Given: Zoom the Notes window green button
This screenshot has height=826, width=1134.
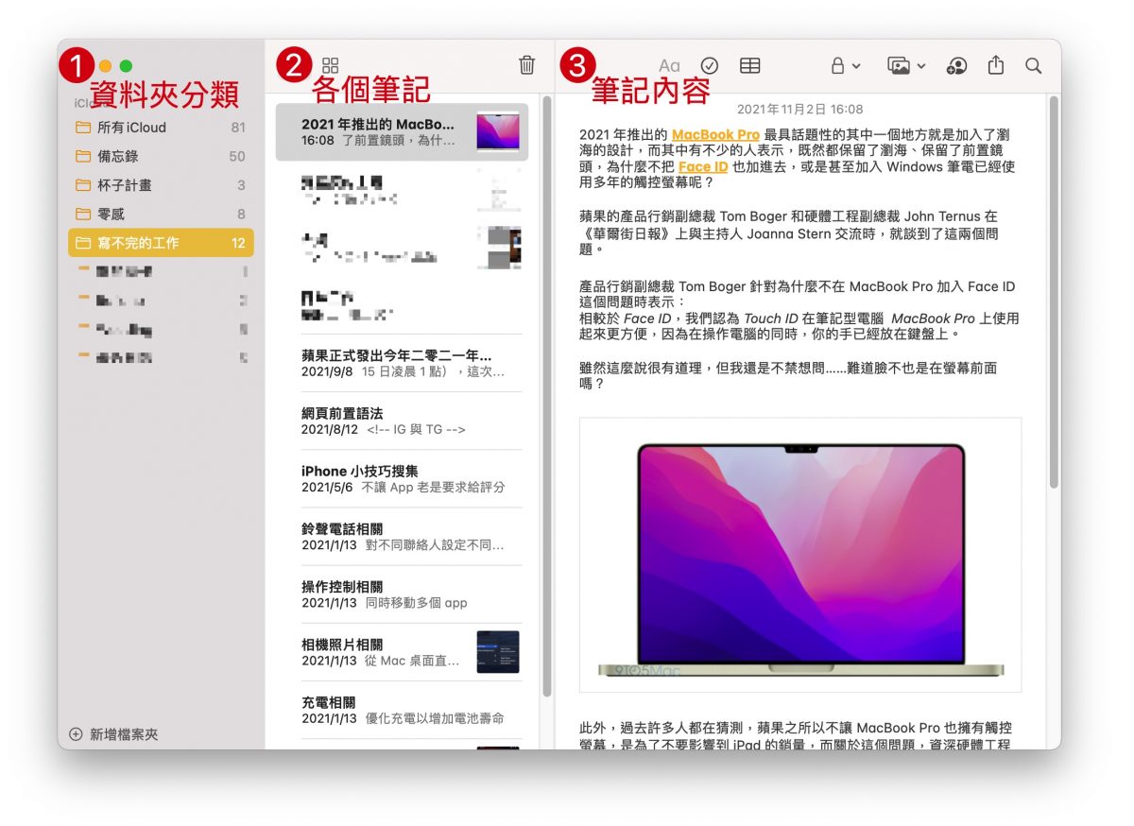Looking at the screenshot, I should point(126,66).
